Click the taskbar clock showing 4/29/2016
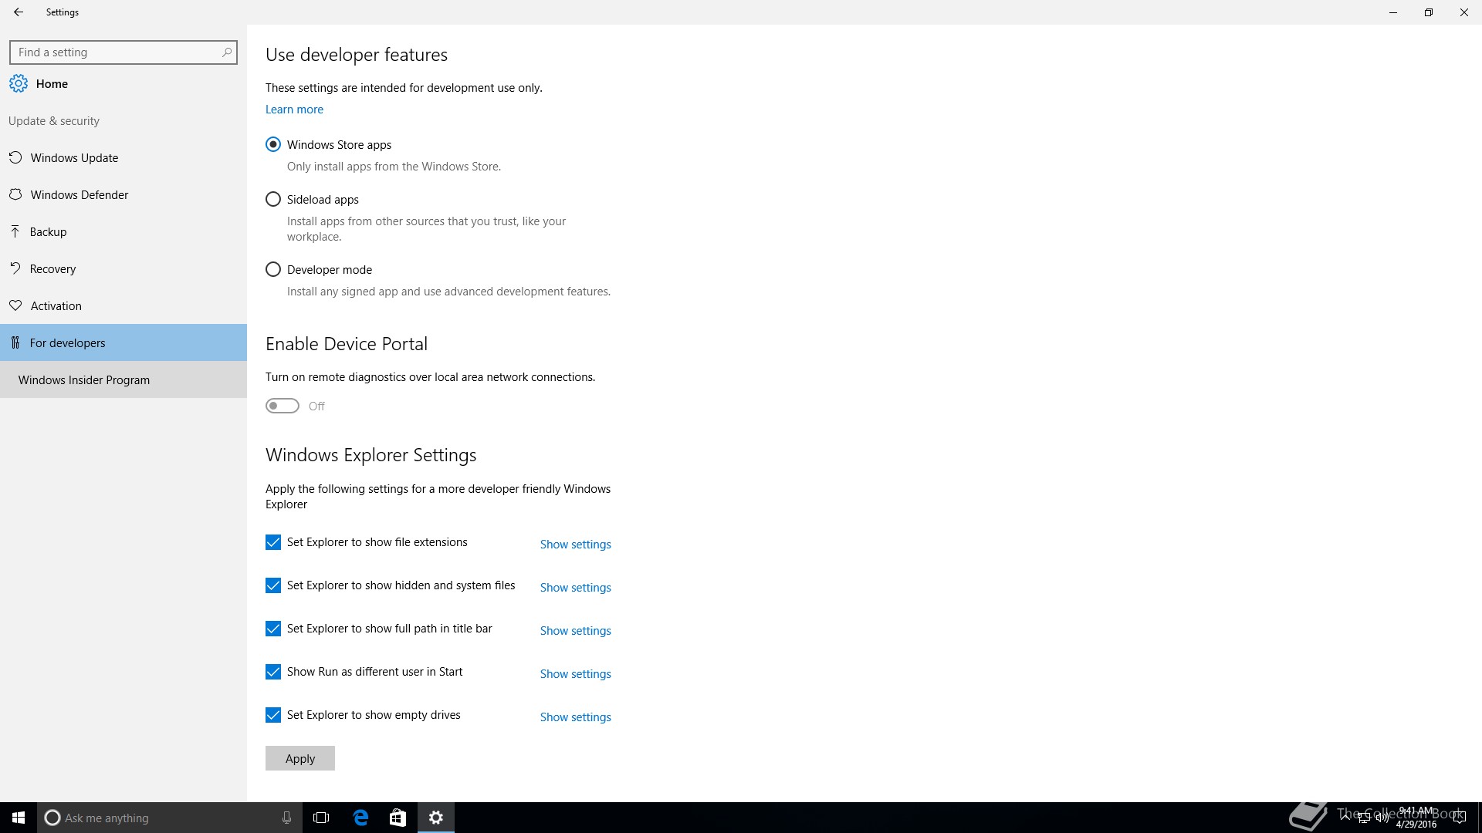The width and height of the screenshot is (1482, 833). (x=1416, y=818)
